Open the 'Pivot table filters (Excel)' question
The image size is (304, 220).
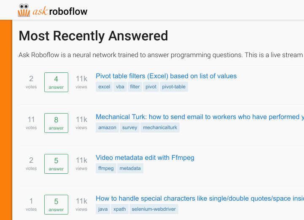pos(166,76)
